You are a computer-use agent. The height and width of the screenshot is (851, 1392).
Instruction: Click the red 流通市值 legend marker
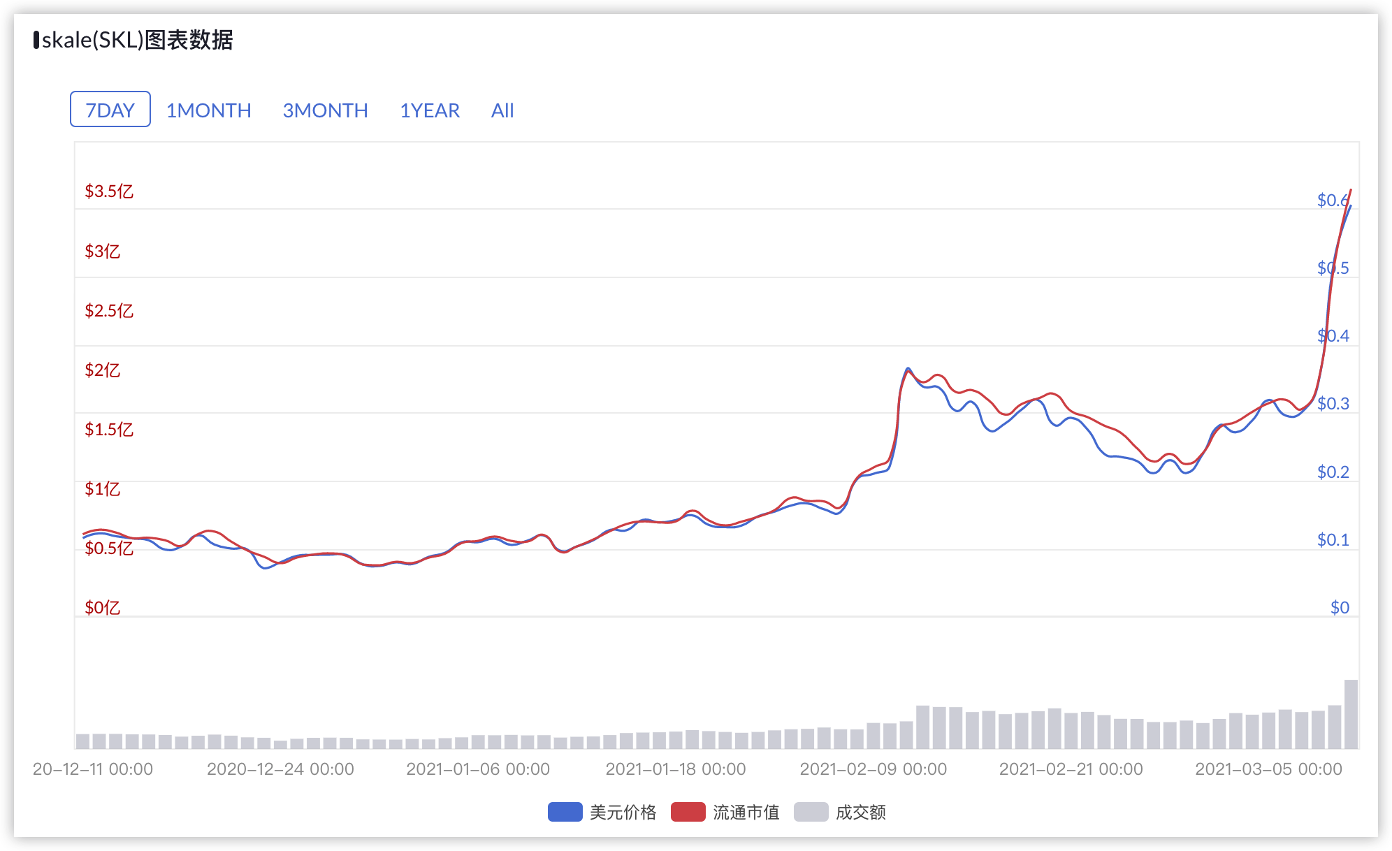(x=687, y=813)
